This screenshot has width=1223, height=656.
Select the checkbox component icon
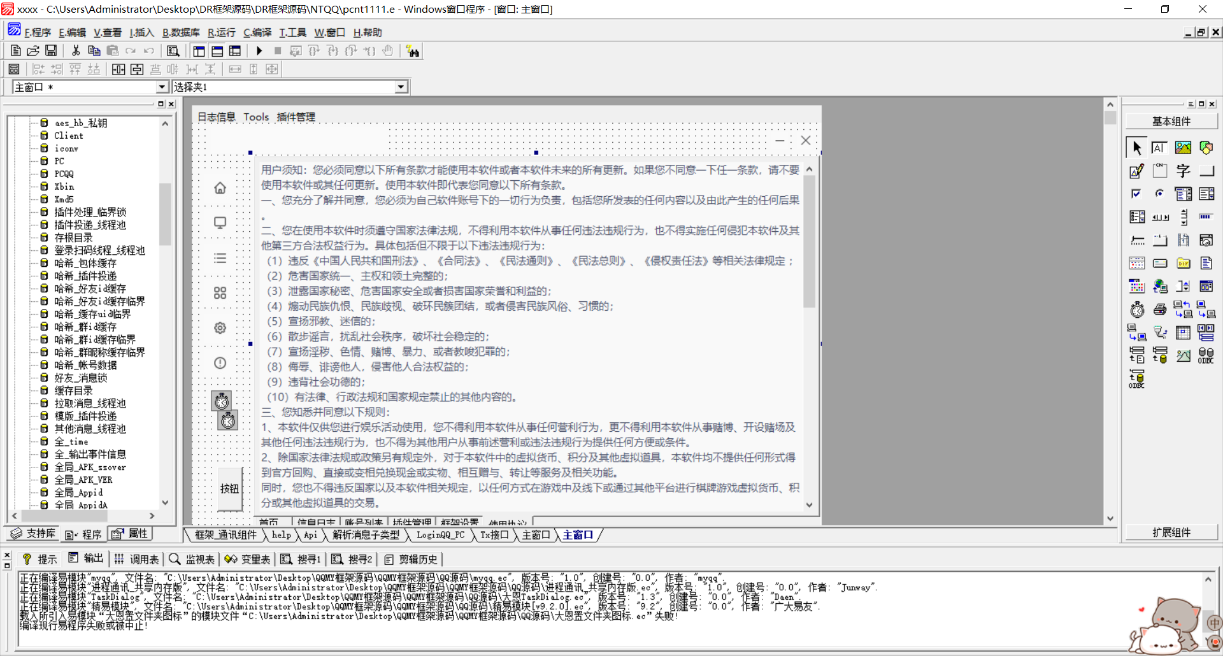(x=1136, y=194)
